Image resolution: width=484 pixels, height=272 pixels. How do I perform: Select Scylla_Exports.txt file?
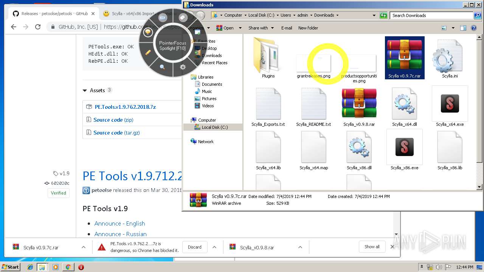pos(268,107)
